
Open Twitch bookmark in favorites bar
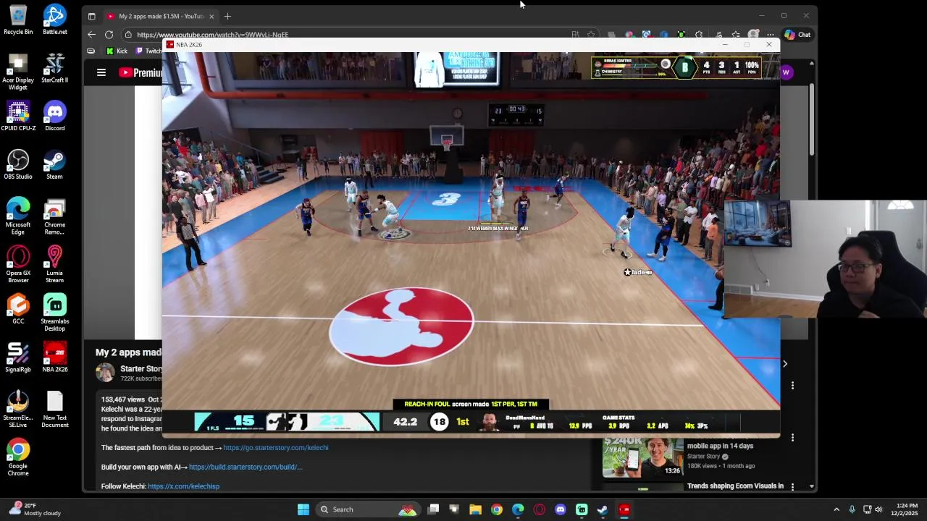[149, 51]
